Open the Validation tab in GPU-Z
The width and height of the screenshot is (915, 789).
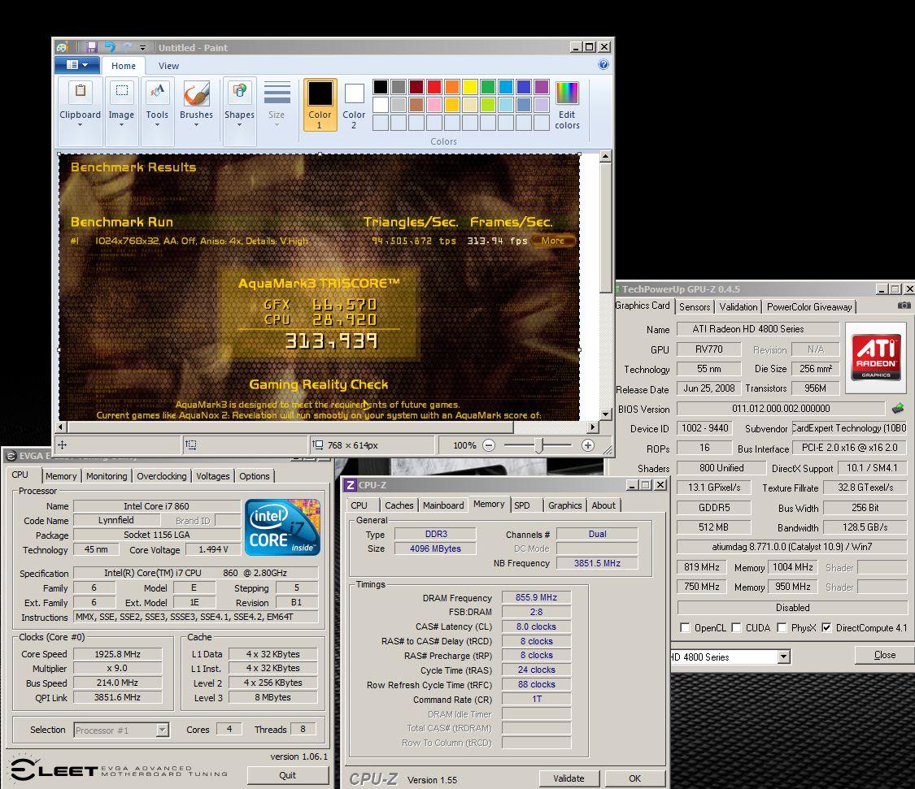click(x=738, y=306)
